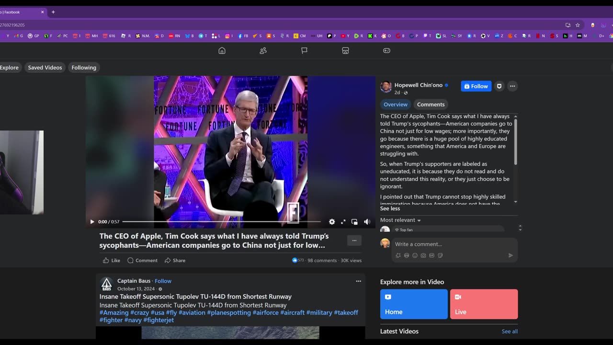
Task: Click the #planespotting hashtag
Action: tap(229, 312)
